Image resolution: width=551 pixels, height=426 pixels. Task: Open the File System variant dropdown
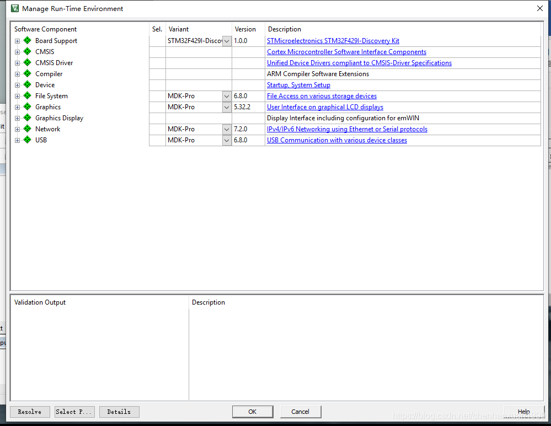click(227, 96)
